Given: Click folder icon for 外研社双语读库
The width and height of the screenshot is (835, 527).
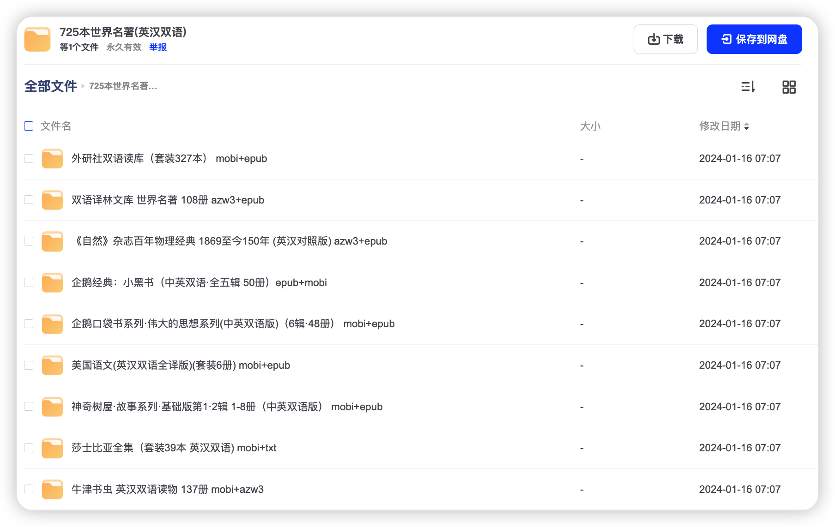Looking at the screenshot, I should coord(52,159).
